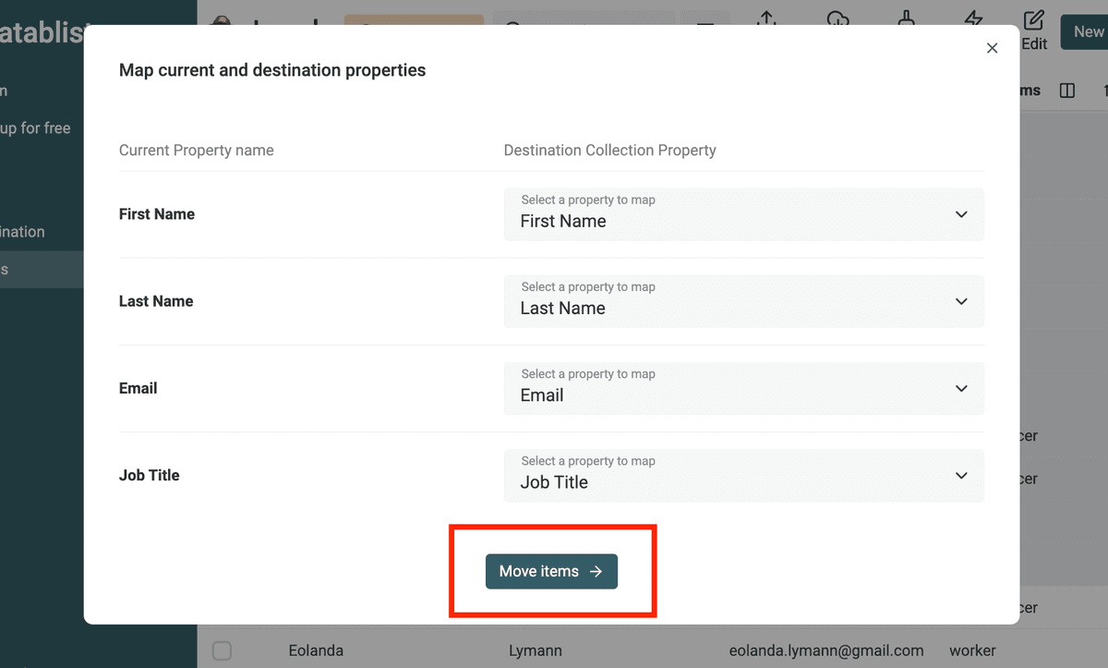Click the Edit pencil icon in toolbar
Viewport: 1108px width, 668px height.
(1034, 20)
